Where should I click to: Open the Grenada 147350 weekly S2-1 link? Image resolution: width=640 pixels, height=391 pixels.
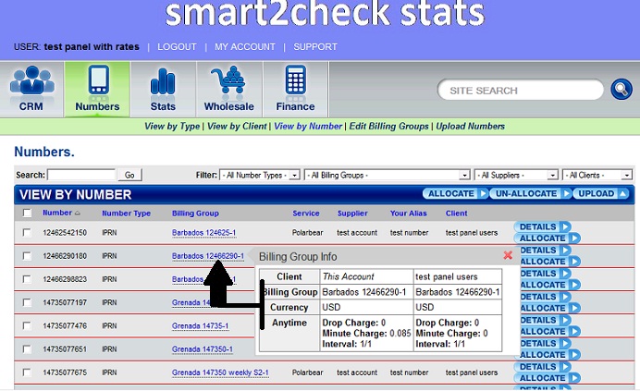tap(220, 373)
